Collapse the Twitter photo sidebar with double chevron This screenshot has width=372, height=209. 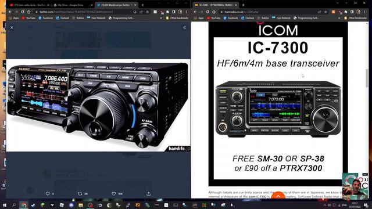[185, 27]
